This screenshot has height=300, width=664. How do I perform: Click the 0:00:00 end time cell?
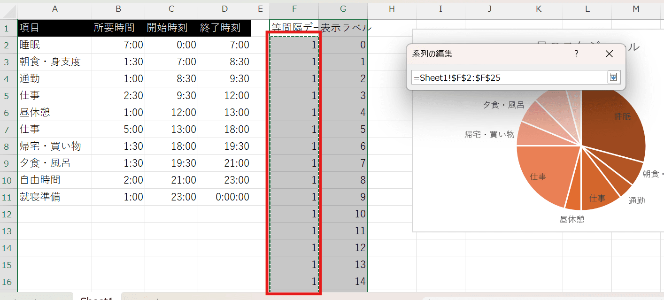[224, 197]
